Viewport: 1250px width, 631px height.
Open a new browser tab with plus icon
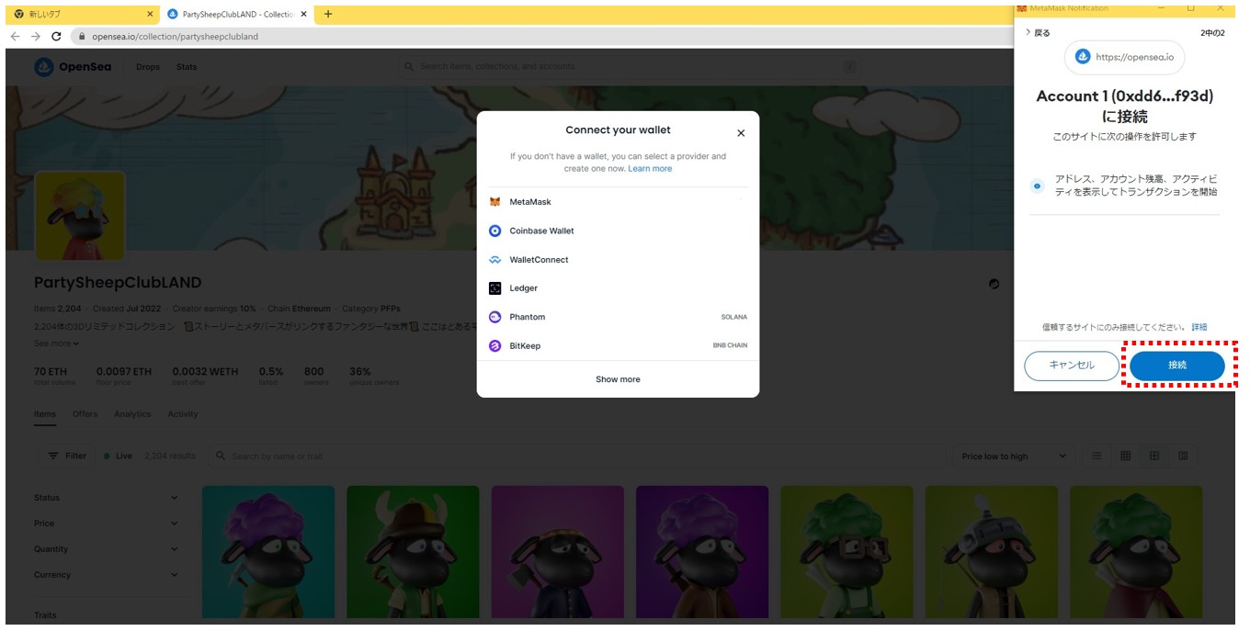click(x=328, y=14)
